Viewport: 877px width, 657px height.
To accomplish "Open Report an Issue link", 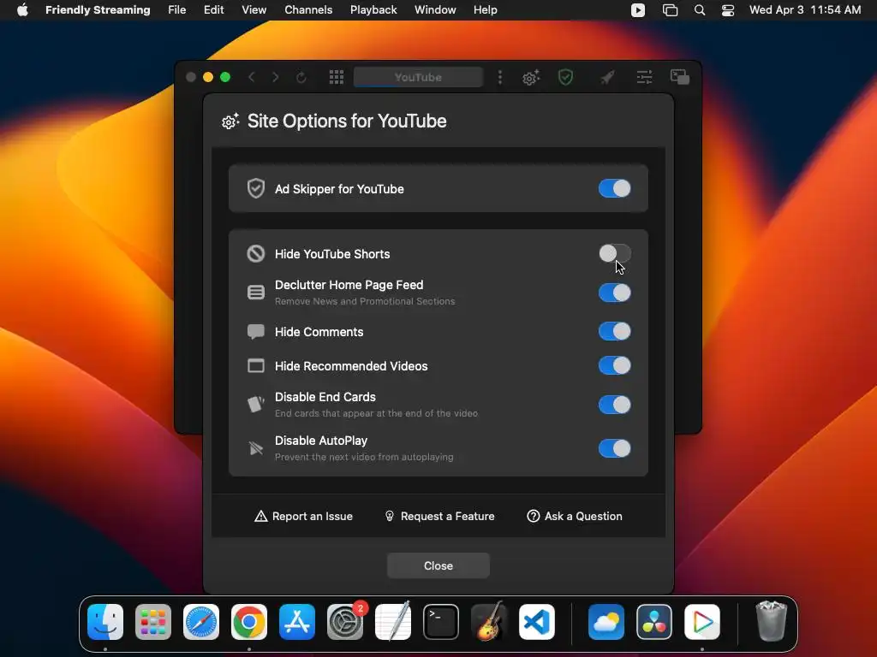I will click(x=304, y=516).
